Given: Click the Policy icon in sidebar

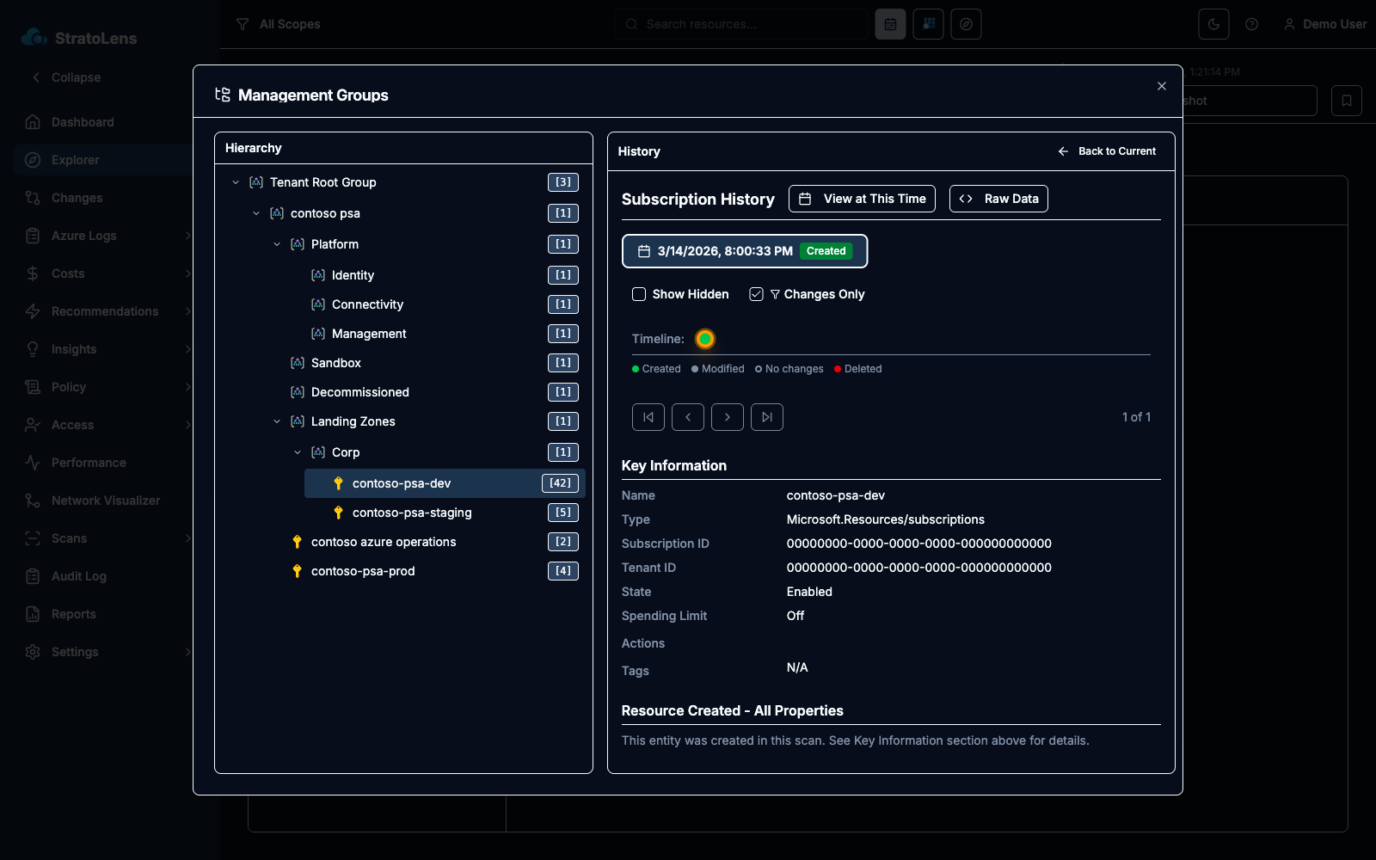Looking at the screenshot, I should (x=33, y=387).
